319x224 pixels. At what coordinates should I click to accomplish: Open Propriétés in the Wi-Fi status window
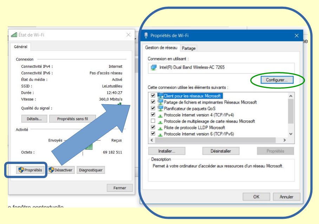click(30, 170)
